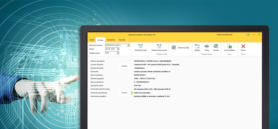This screenshot has width=278, height=129.
Task: Click the green notification indicator bar
Action: [x=132, y=93]
